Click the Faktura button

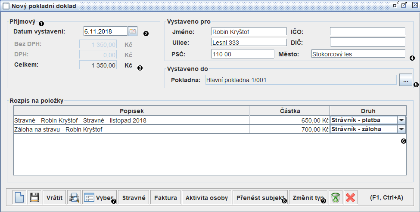(165, 198)
